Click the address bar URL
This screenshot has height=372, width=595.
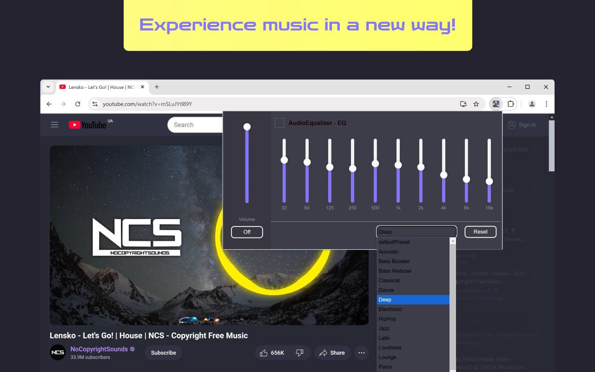coord(147,104)
